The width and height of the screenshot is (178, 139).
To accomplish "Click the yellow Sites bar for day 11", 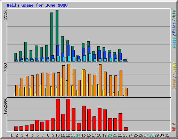I will click(x=62, y=87).
